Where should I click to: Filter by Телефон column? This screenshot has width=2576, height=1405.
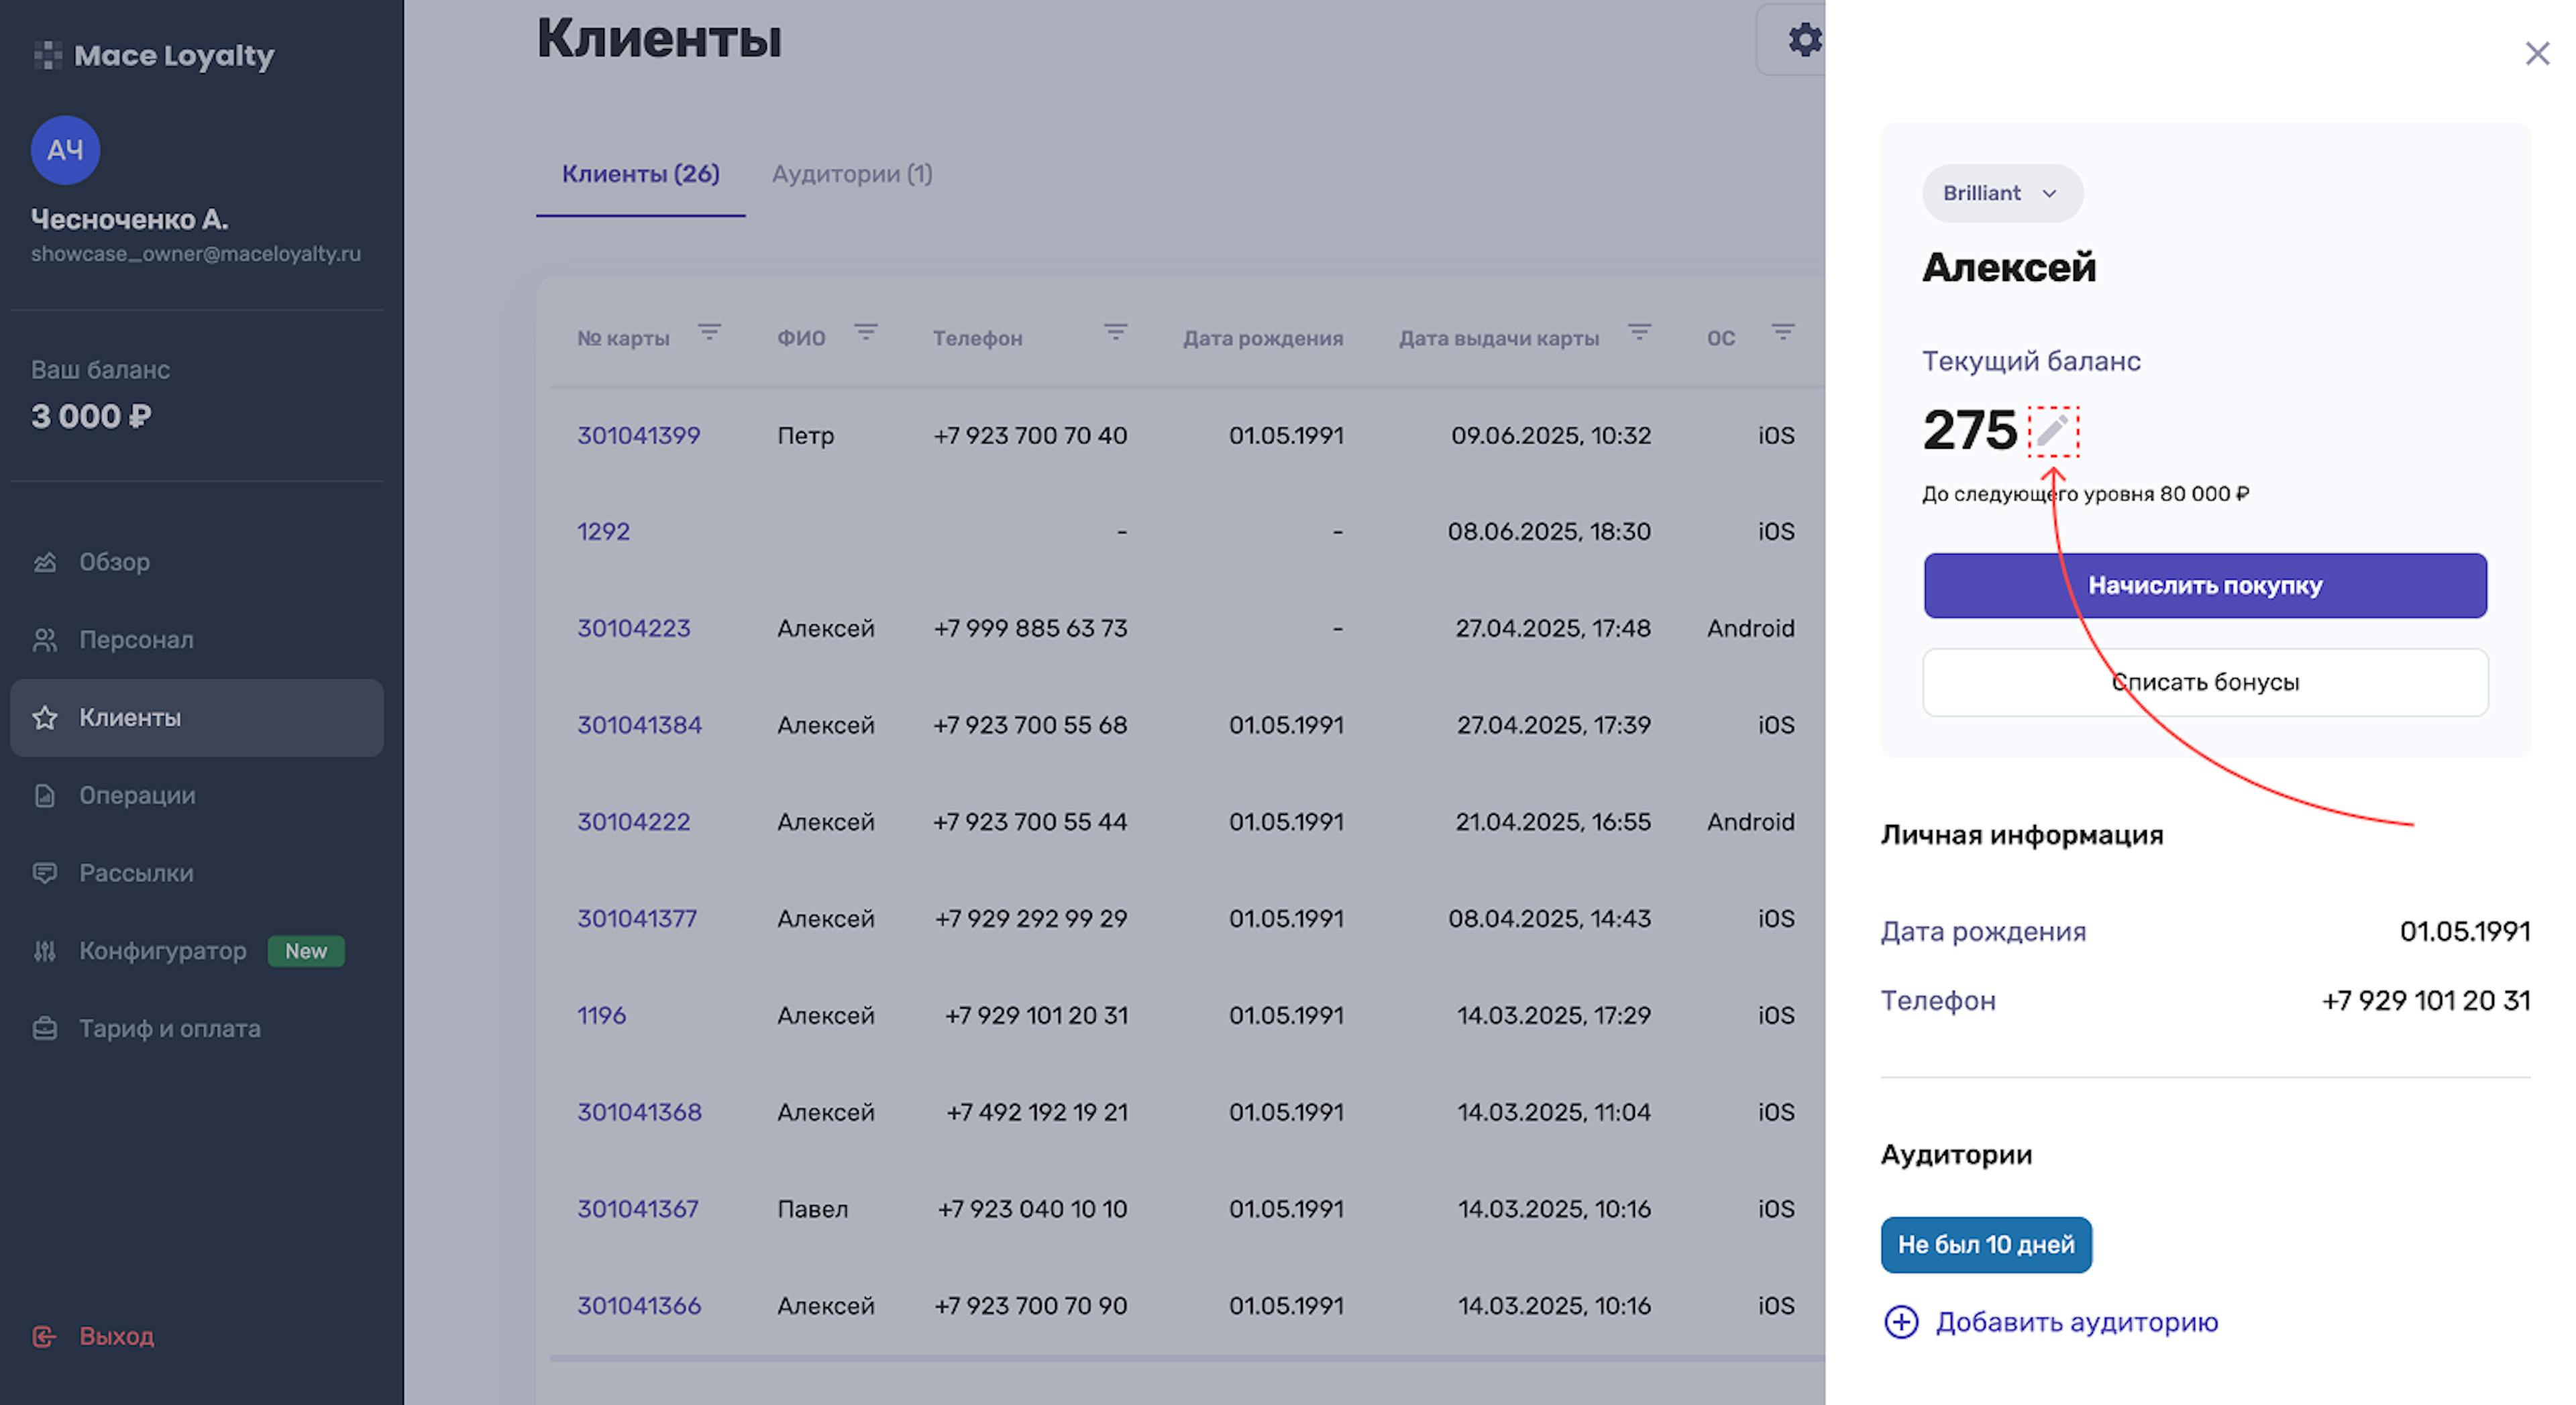tap(1116, 332)
